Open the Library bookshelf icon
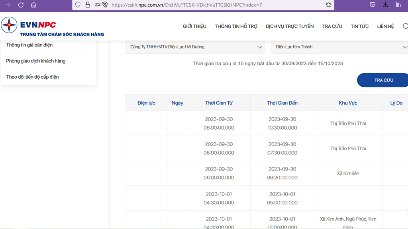408x229 pixels. [398, 5]
